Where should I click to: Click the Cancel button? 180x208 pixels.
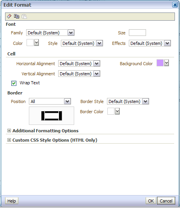[x=166, y=201]
